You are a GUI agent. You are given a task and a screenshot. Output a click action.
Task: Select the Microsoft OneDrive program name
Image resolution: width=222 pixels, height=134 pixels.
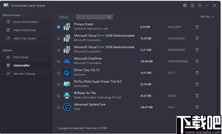(88, 59)
